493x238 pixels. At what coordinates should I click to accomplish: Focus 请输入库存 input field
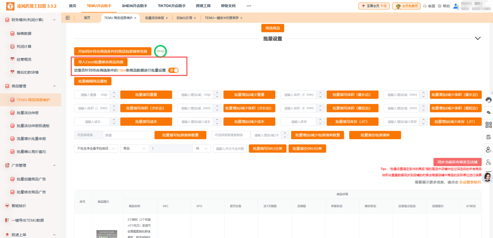coord(298,122)
